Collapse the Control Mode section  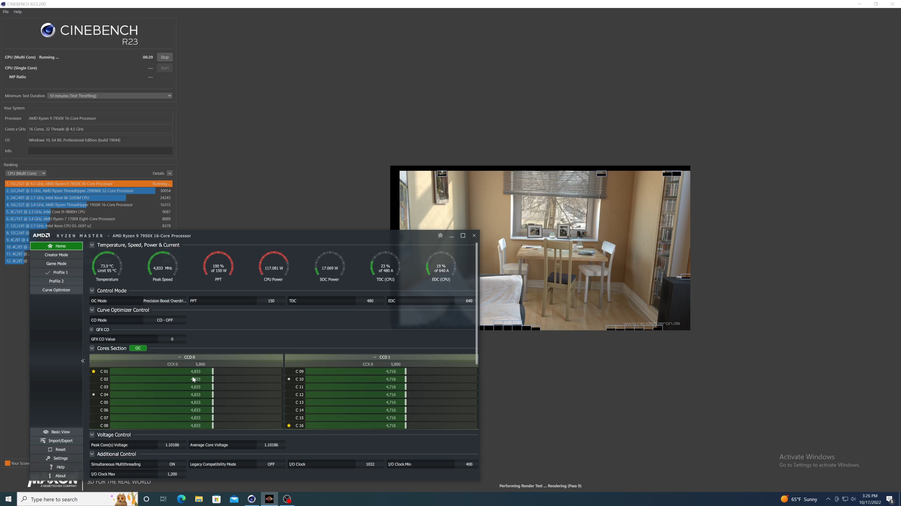pyautogui.click(x=92, y=291)
